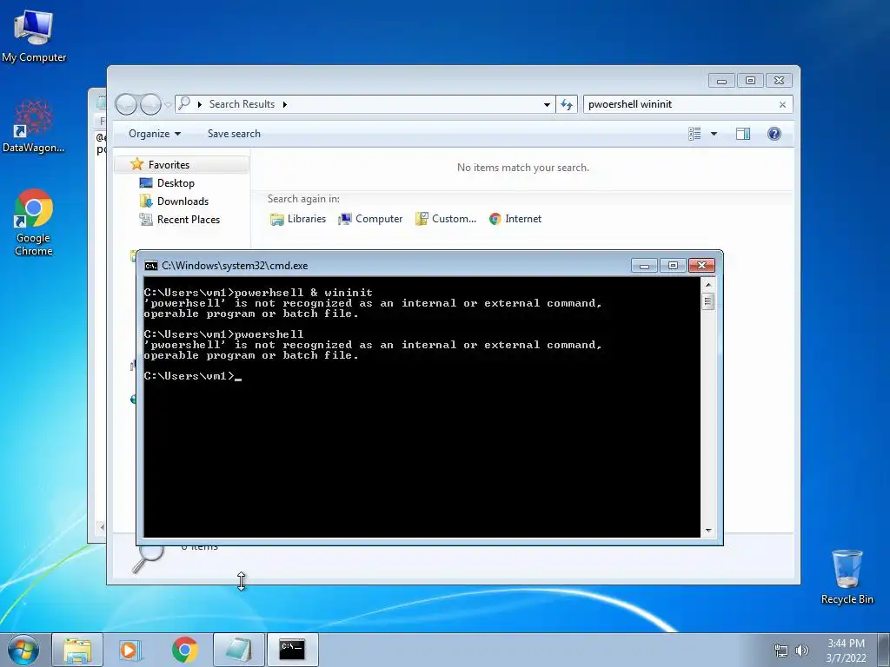Click the search box with pwoershell wininit

click(x=680, y=104)
